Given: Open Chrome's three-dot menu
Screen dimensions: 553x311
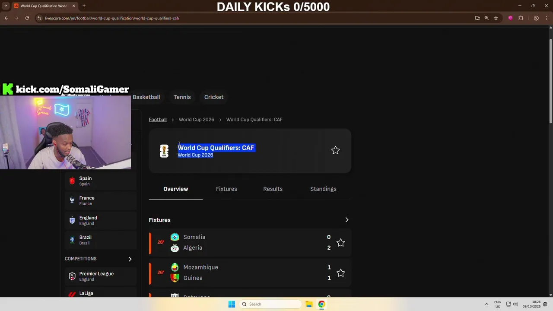Looking at the screenshot, I should 546,18.
